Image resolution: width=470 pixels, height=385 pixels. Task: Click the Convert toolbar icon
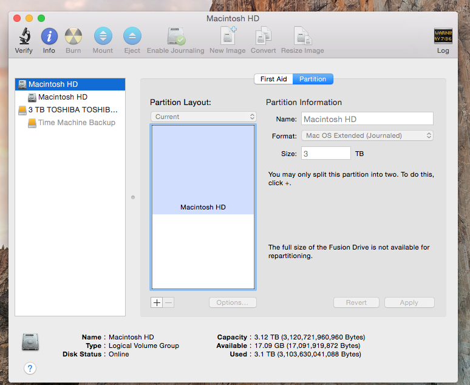(x=263, y=36)
